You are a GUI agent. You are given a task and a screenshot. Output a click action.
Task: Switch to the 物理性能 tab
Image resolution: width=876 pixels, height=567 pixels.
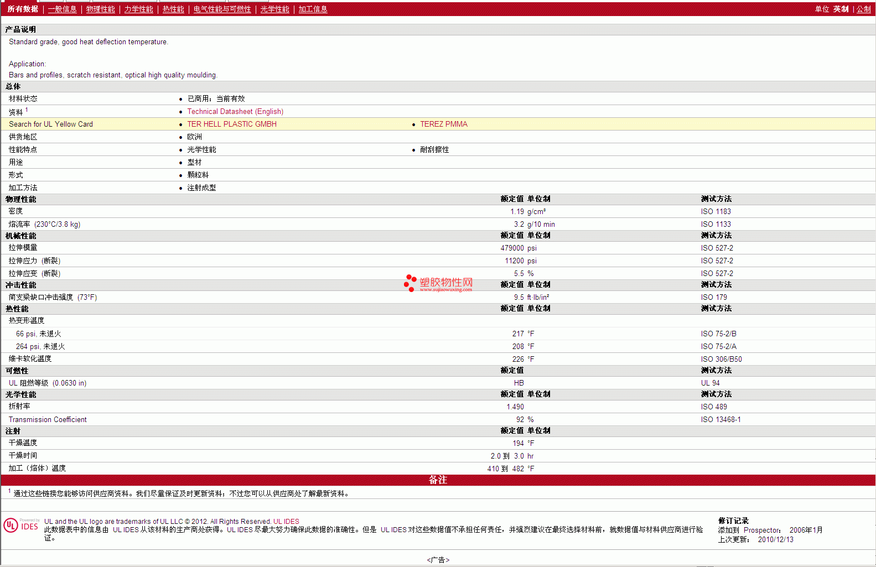[x=100, y=9]
